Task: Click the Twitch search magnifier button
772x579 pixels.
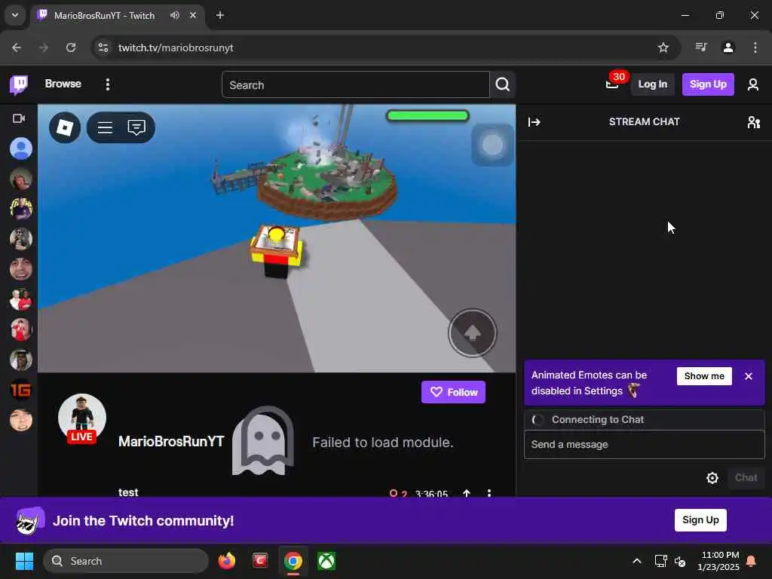Action: point(502,84)
